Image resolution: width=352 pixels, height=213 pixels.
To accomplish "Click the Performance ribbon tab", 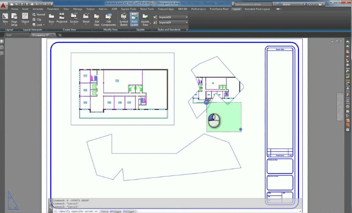I will pos(198,9).
